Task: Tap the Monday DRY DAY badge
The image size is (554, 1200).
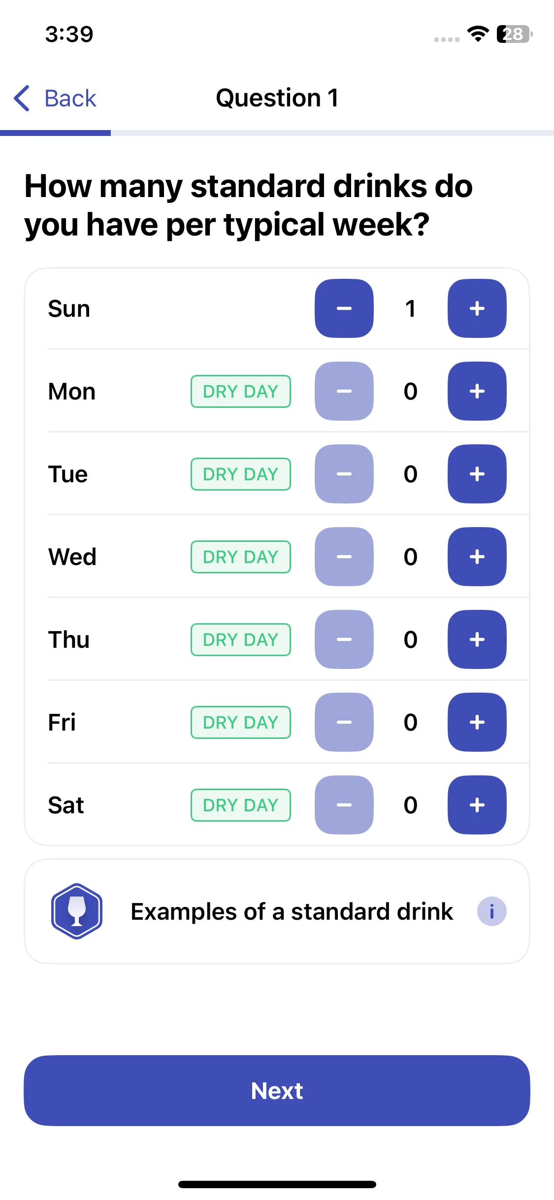Action: point(240,392)
